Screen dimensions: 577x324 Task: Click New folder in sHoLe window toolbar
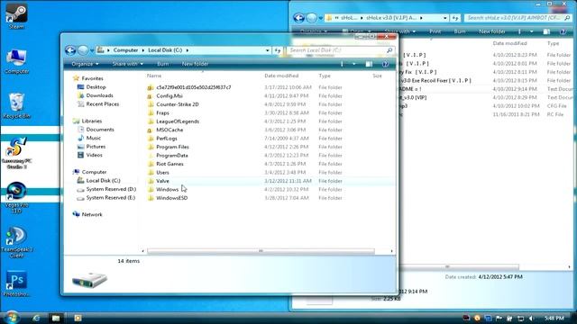pos(492,31)
